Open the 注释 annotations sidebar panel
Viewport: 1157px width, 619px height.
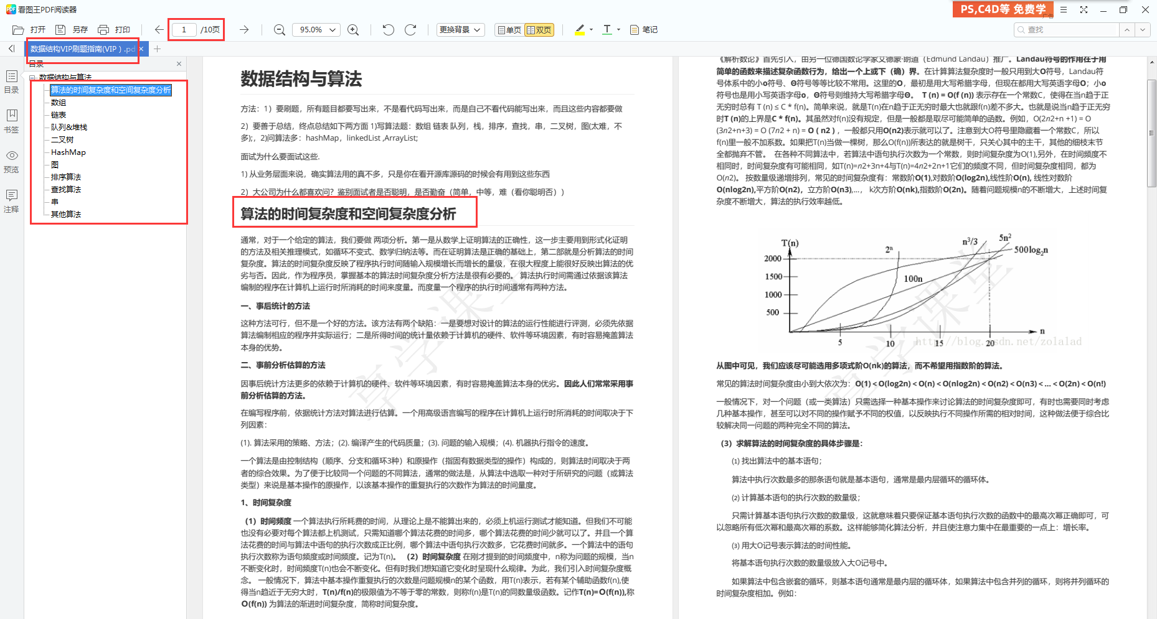(11, 201)
